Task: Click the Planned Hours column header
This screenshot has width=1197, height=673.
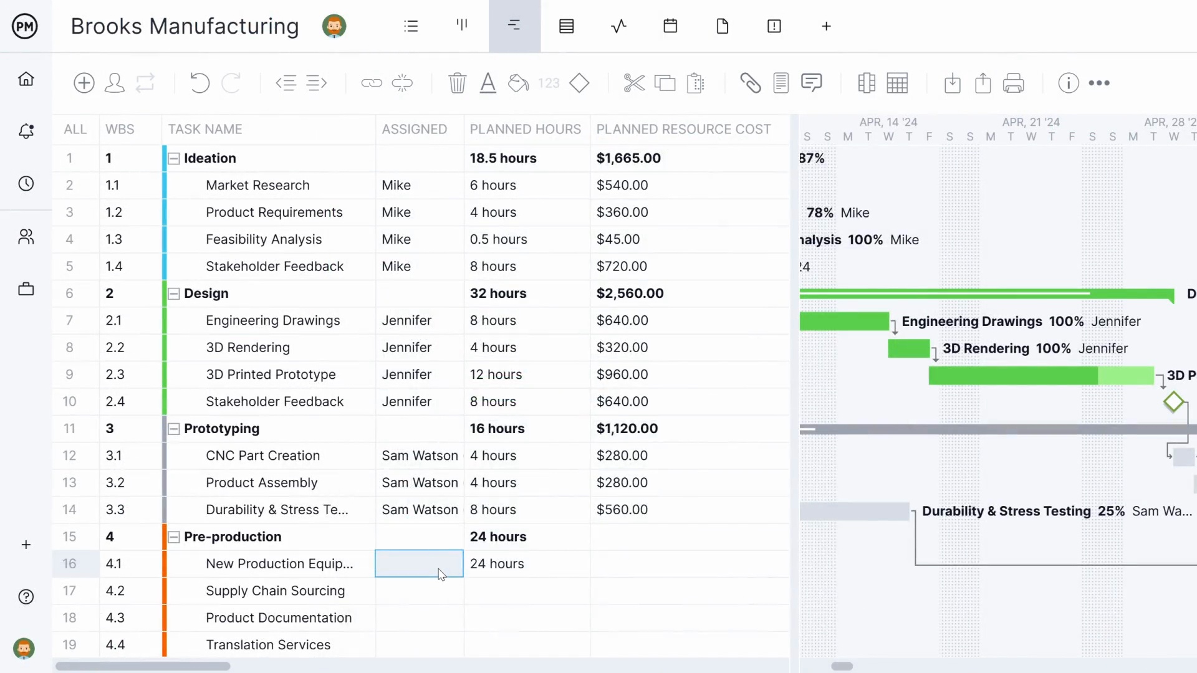Action: pyautogui.click(x=525, y=129)
